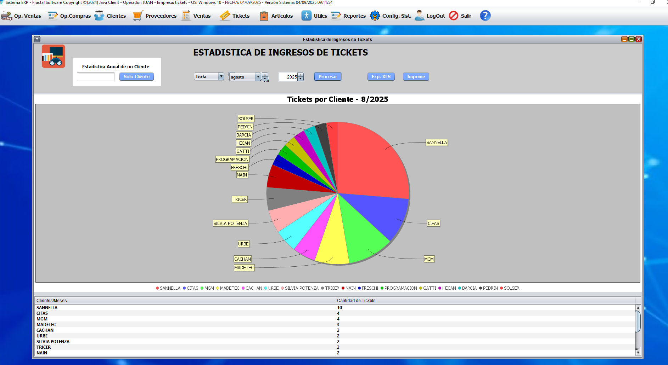Open the Op. Ventas toolbar icon
Screen dimensions: 668x365
7,16
